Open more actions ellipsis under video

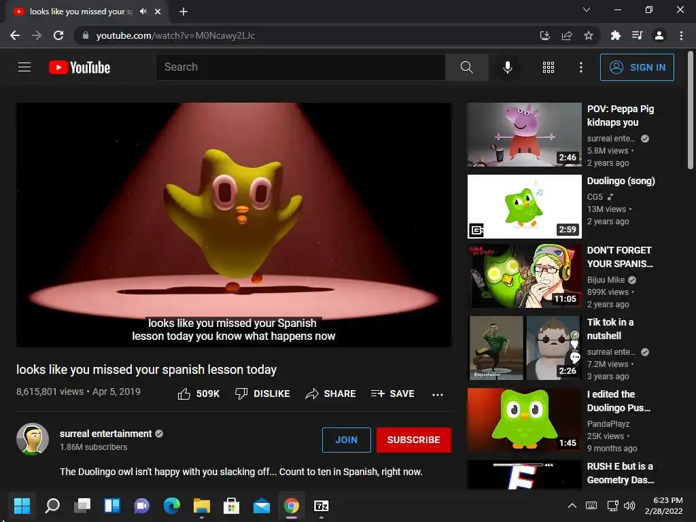click(437, 394)
